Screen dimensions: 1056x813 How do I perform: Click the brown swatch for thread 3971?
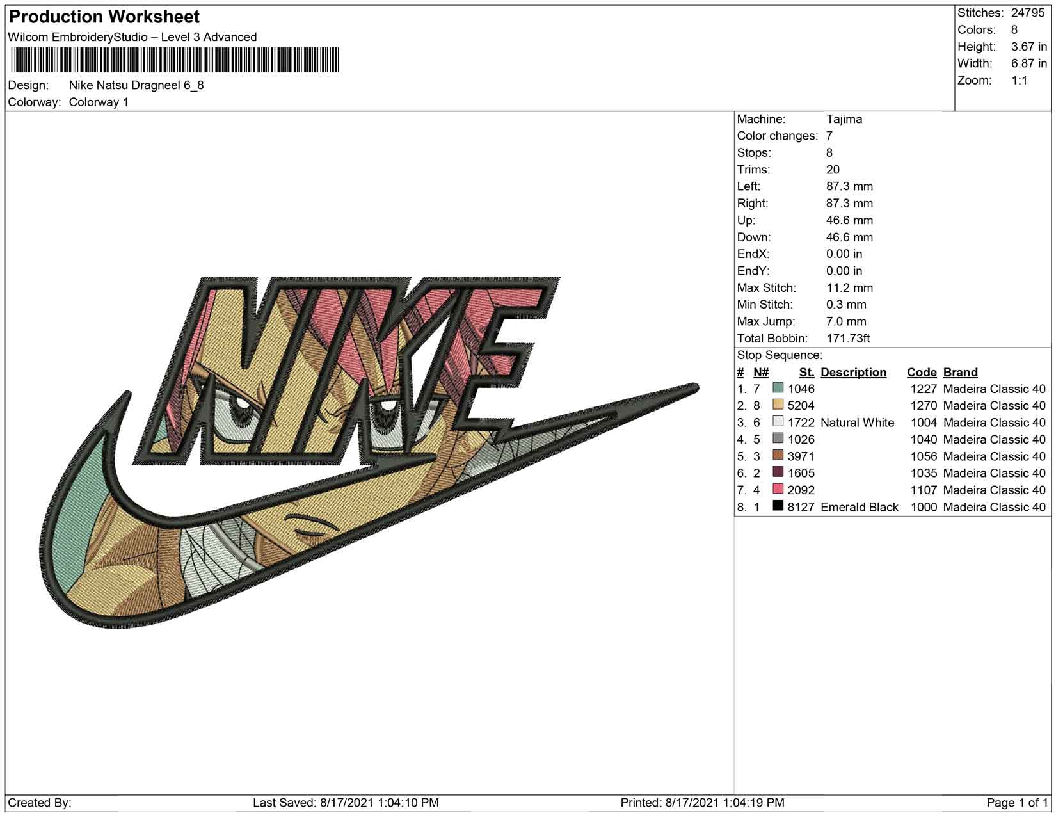[778, 456]
